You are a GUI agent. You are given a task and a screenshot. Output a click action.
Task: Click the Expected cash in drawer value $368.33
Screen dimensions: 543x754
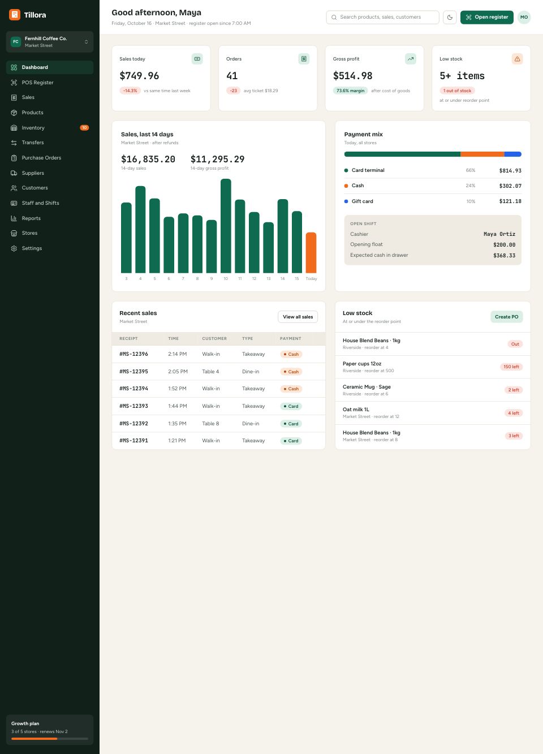click(x=504, y=256)
